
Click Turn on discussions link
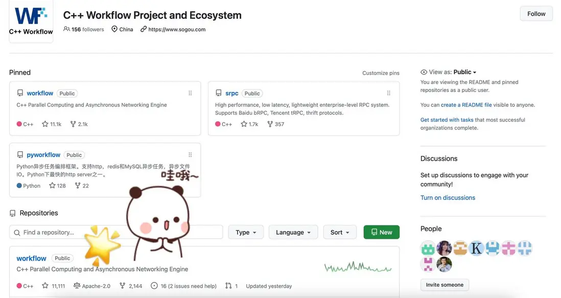coord(448,197)
